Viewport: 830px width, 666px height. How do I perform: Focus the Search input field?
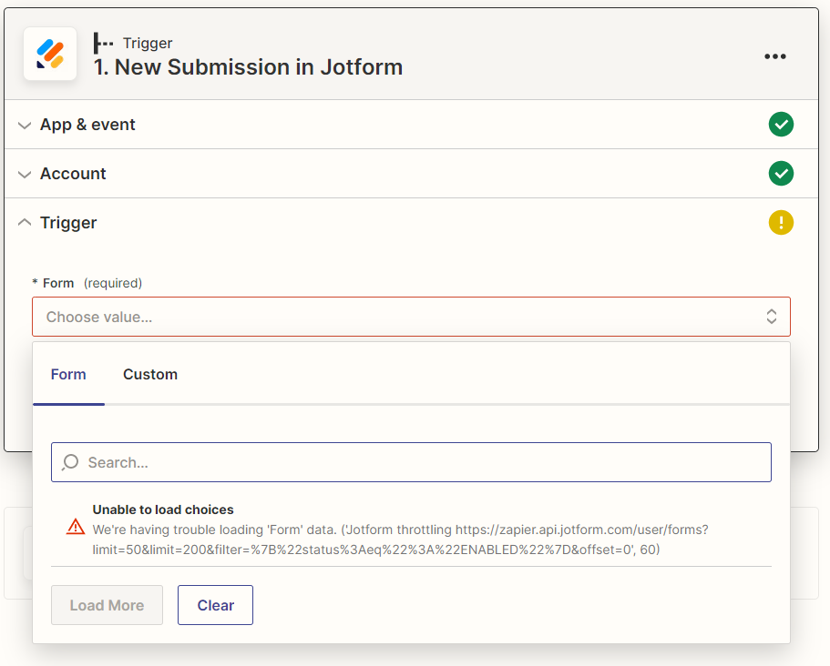point(411,462)
